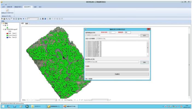
Task: Click the fixed zoom-in arrows icon
Action: [14, 19]
